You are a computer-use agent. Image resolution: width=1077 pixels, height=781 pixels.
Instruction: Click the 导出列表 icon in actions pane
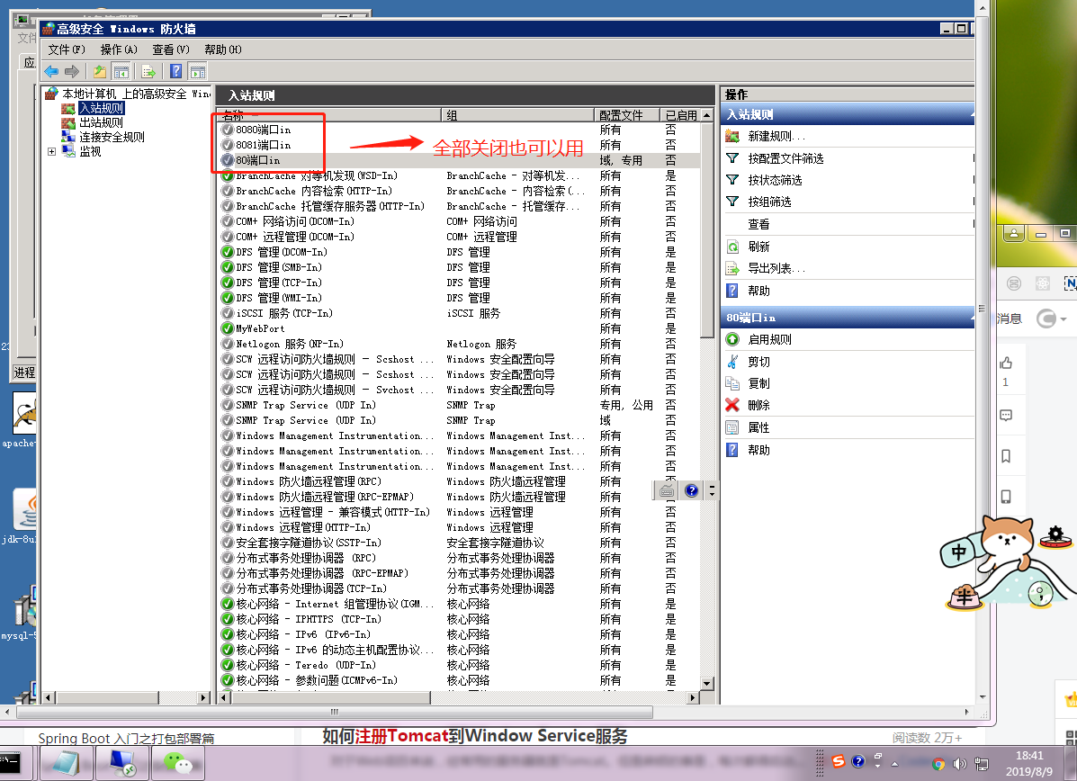pyautogui.click(x=732, y=268)
